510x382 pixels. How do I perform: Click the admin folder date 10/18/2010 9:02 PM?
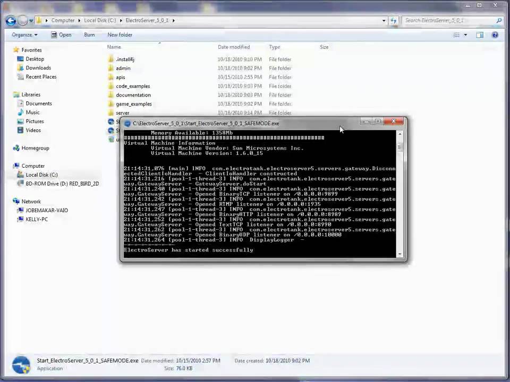click(240, 68)
